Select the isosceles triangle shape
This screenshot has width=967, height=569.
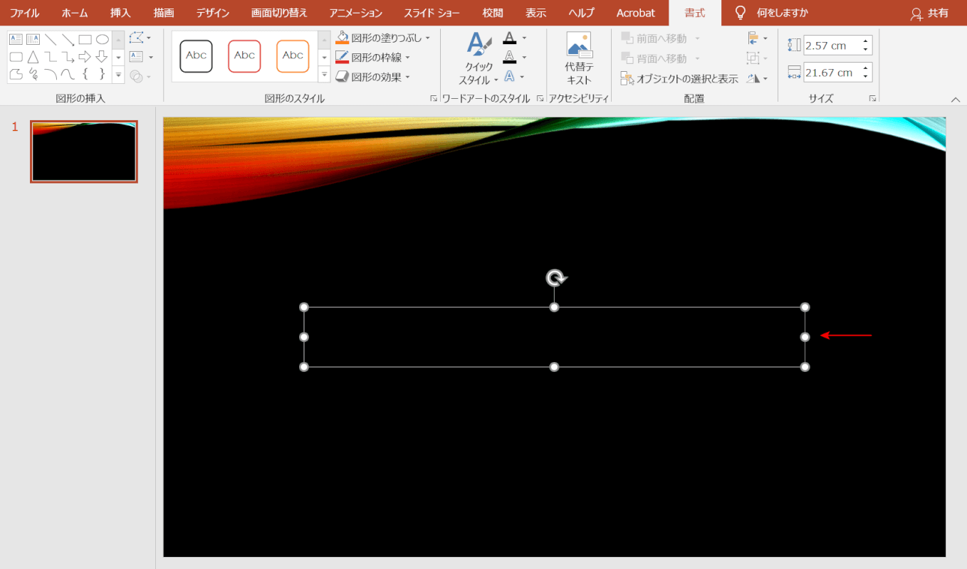click(x=33, y=57)
